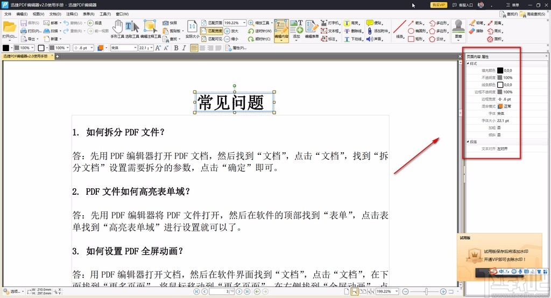Viewport: 551px width, 298px height.
Task: Toggle left text alignment button
Action: click(194, 48)
